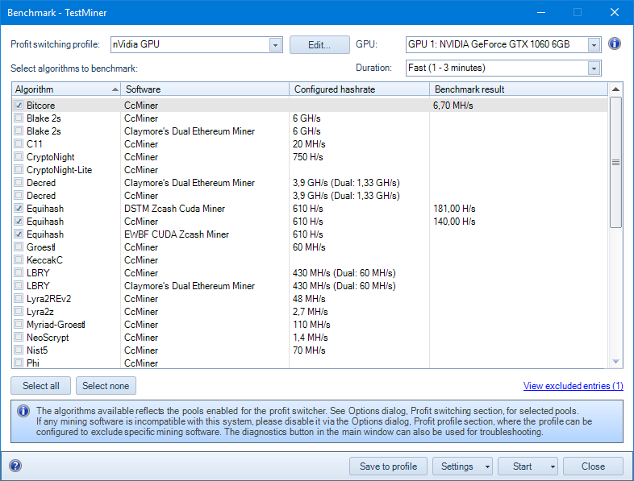Click the blue info icon beside GPU selector
Image resolution: width=634 pixels, height=481 pixels.
pos(614,44)
